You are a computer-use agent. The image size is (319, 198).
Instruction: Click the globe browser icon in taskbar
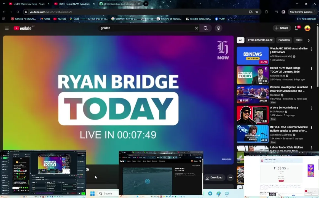pyautogui.click(x=218, y=194)
